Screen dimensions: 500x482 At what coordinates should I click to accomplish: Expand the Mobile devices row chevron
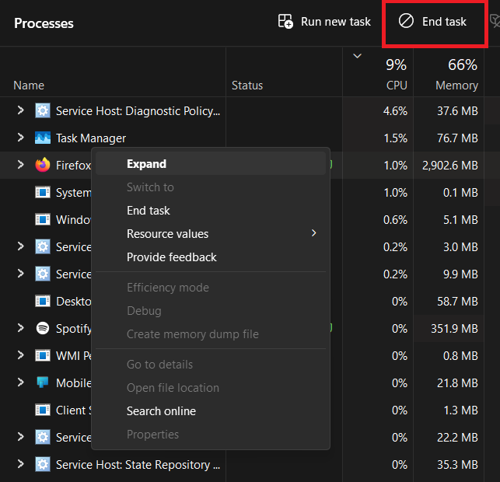21,382
